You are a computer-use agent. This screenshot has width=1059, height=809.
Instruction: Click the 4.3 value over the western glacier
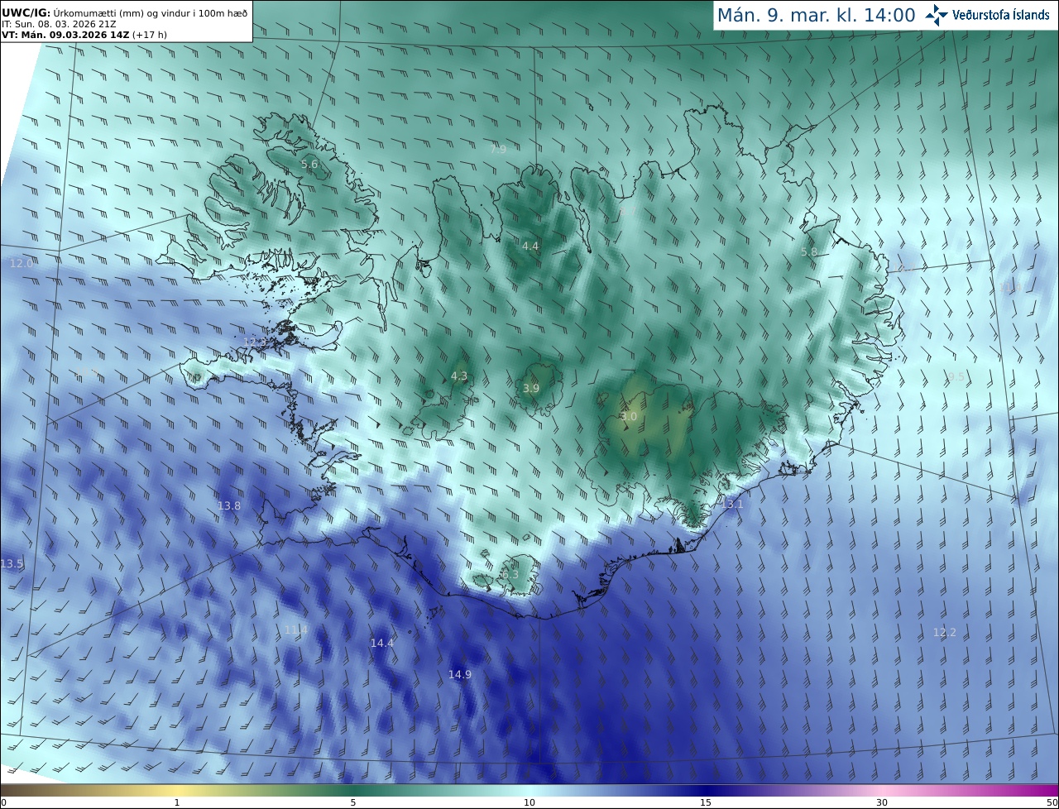[459, 376]
